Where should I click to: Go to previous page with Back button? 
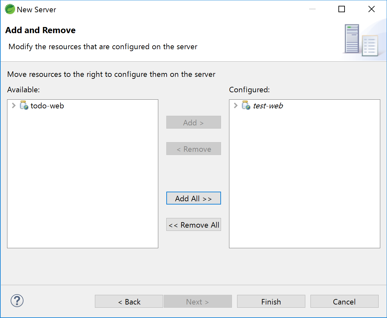(129, 302)
